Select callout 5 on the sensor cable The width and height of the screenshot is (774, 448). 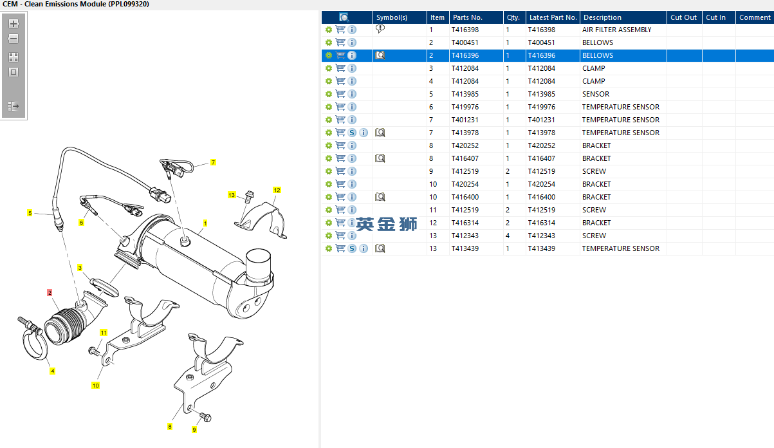click(30, 213)
